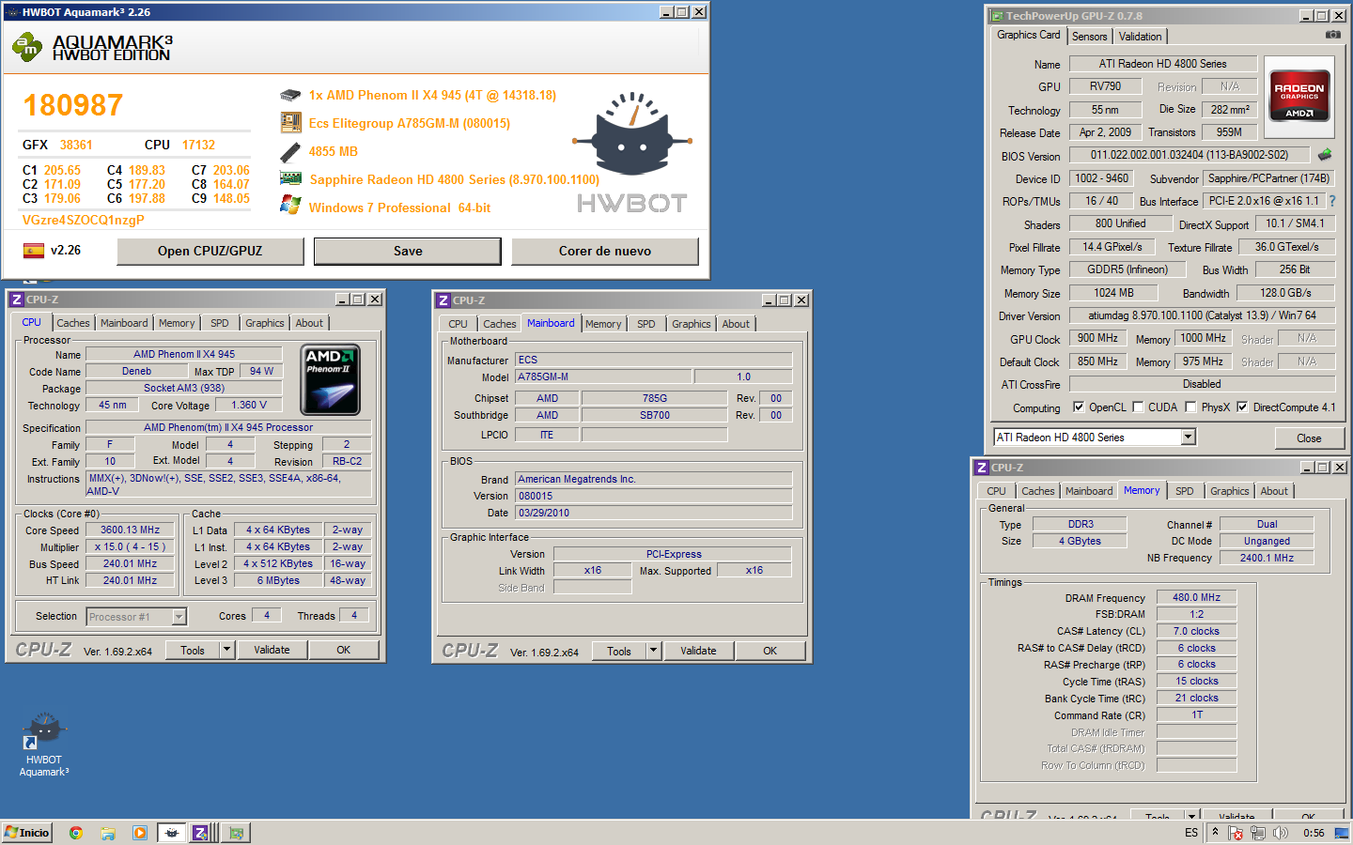Click the GPU-Z camera screenshot icon
The height and width of the screenshot is (845, 1353).
[x=1332, y=35]
